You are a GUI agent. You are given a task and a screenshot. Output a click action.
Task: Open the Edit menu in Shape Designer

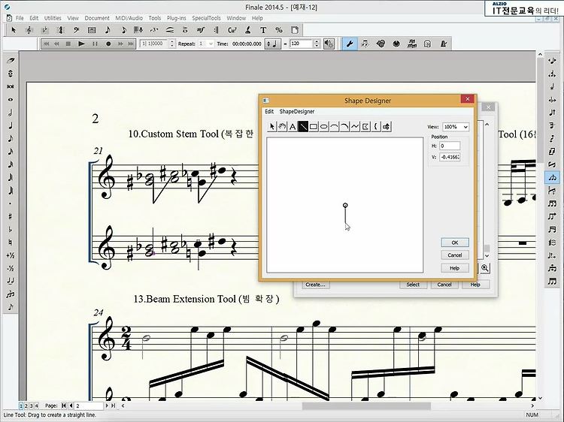pos(269,112)
